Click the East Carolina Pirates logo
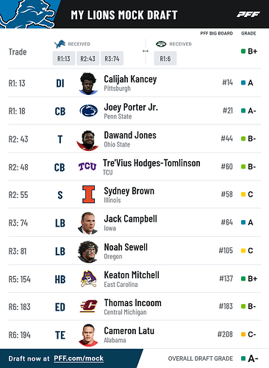This screenshot has height=368, width=269. (x=88, y=279)
